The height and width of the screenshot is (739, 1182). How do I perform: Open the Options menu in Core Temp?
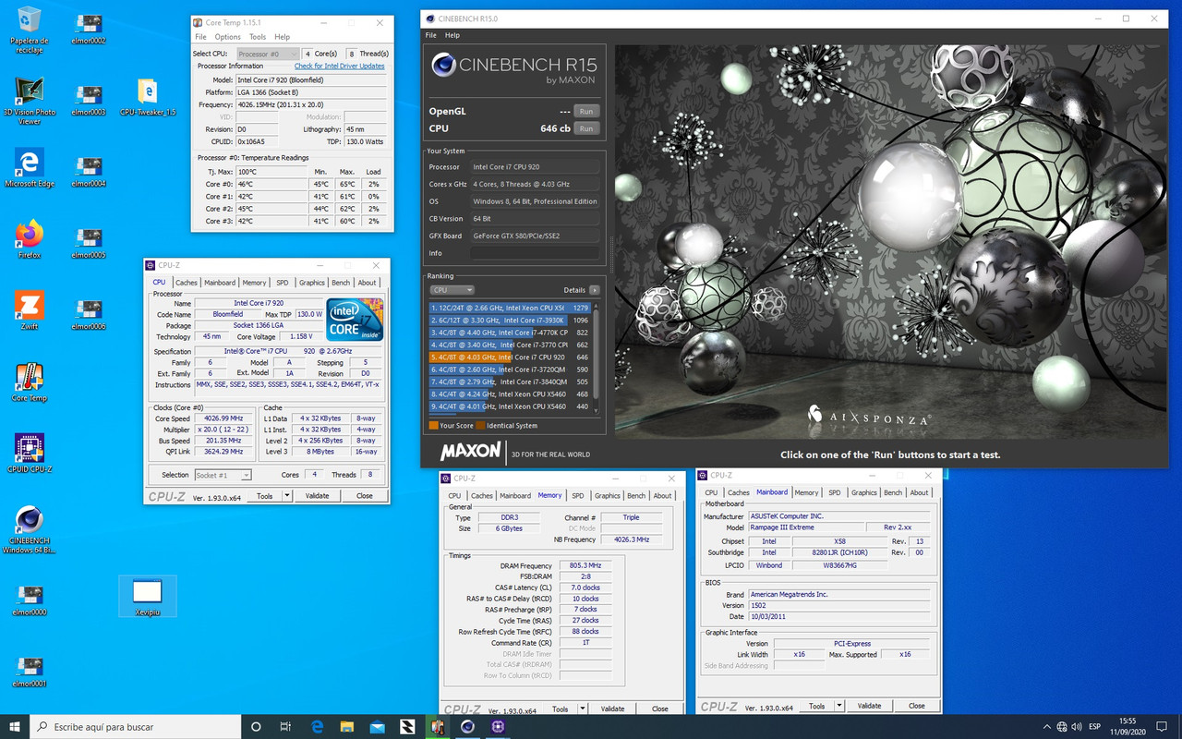click(228, 37)
